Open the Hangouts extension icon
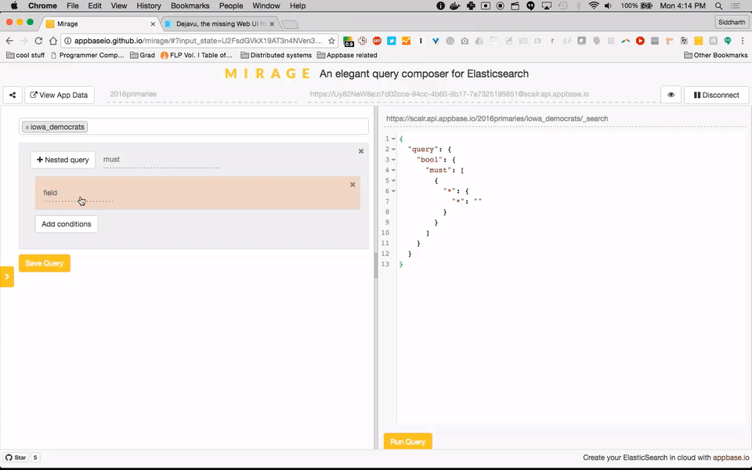Viewport: 752px width, 470px height. 728,41
